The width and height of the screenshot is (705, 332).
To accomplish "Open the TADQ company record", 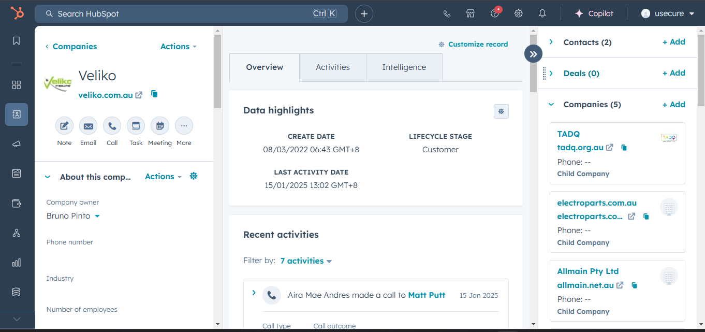I will click(568, 134).
